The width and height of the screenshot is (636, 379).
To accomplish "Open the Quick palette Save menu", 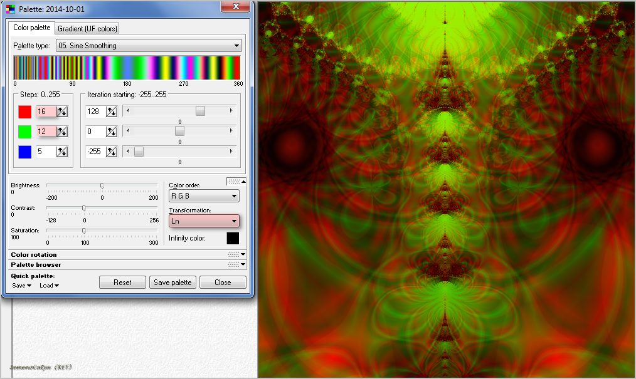I will click(x=22, y=286).
